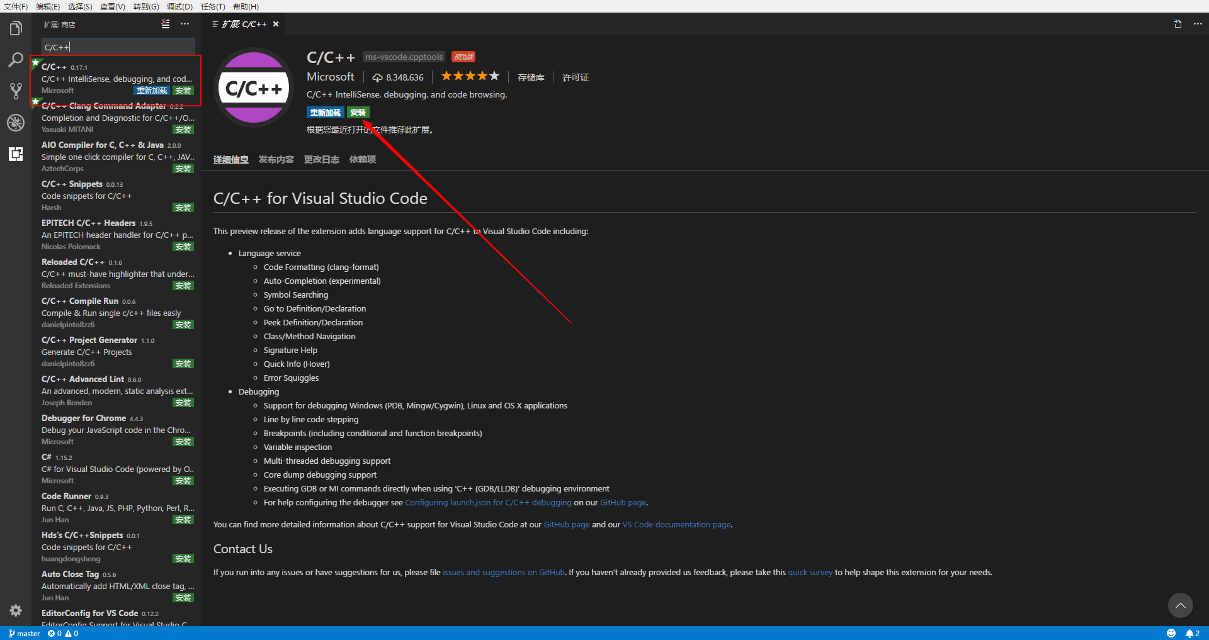Click the extension search input field
The width and height of the screenshot is (1209, 640).
[x=118, y=47]
